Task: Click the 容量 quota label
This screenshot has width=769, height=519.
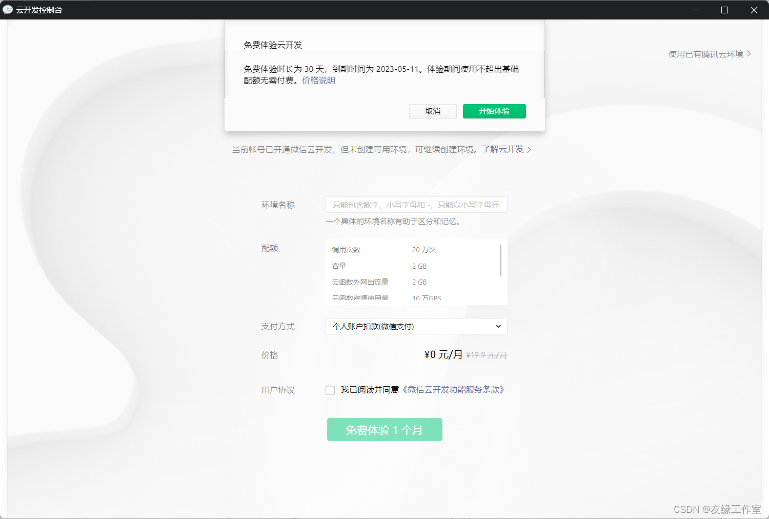Action: [339, 266]
